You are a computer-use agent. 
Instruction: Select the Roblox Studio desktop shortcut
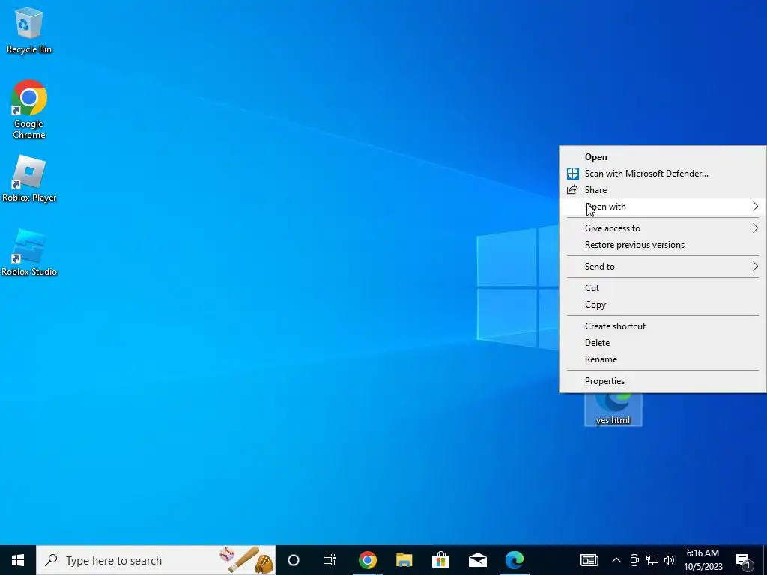tap(29, 253)
